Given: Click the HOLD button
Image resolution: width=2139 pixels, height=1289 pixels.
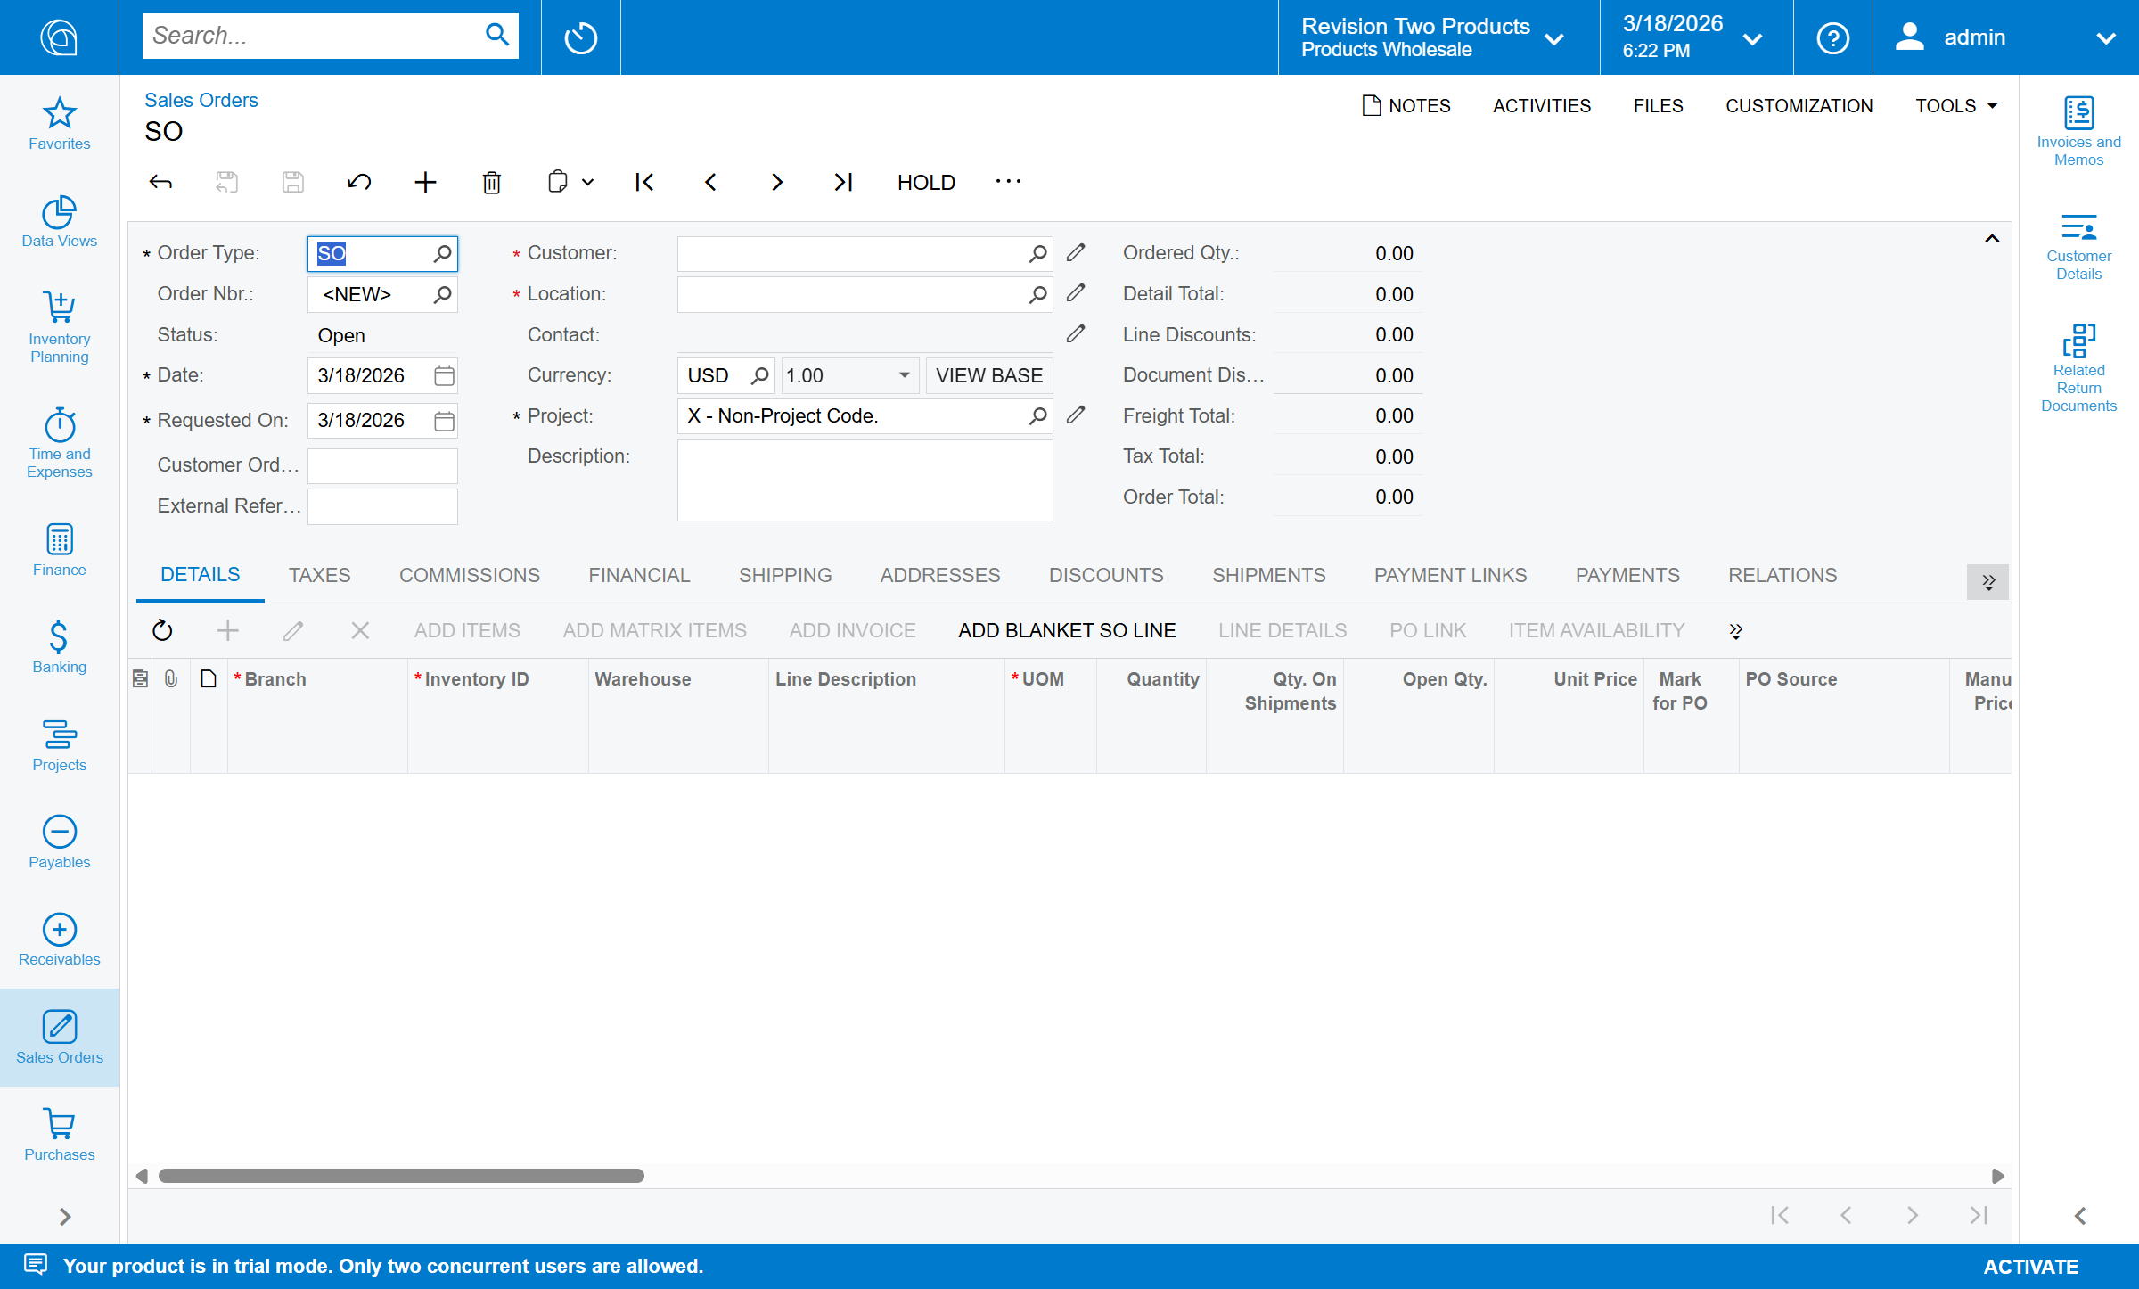Looking at the screenshot, I should click(926, 183).
